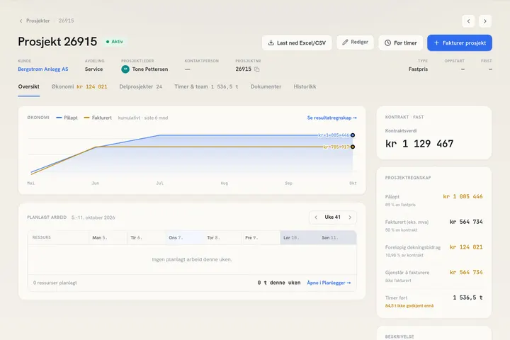The height and width of the screenshot is (340, 510).
Task: Click 84,5 t ikke godkjent ennå warning
Action: (x=409, y=306)
